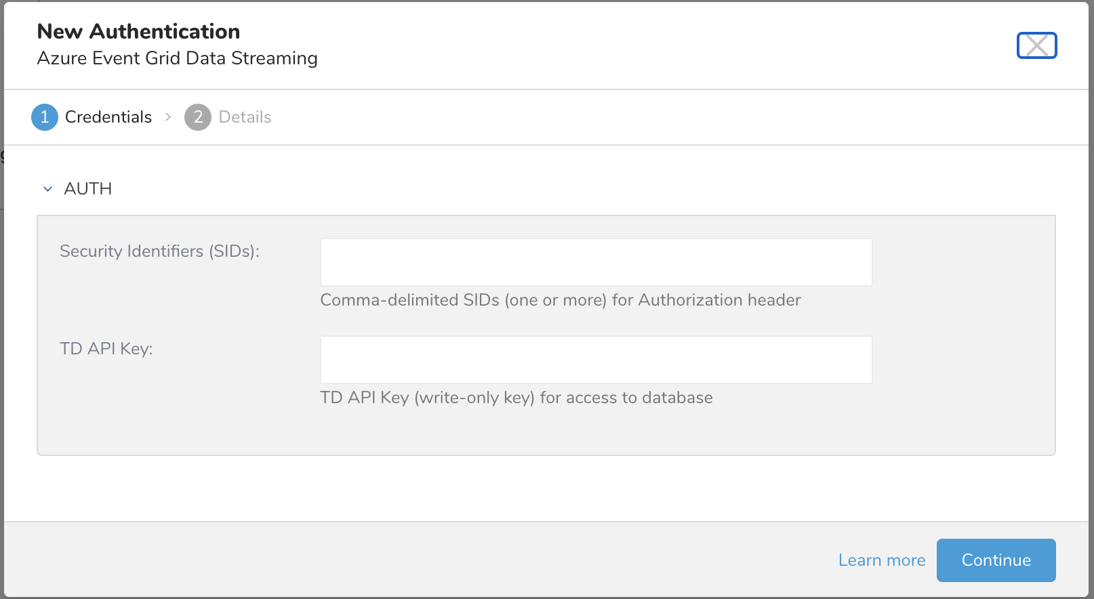
Task: Collapse the AUTH section chevron
Action: 47,189
